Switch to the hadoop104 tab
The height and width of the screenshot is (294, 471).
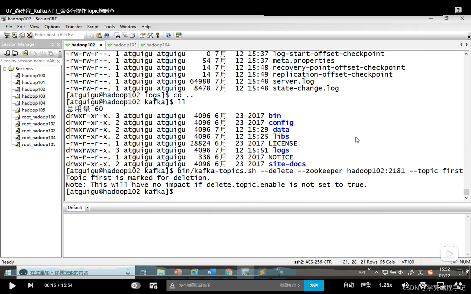(x=155, y=45)
